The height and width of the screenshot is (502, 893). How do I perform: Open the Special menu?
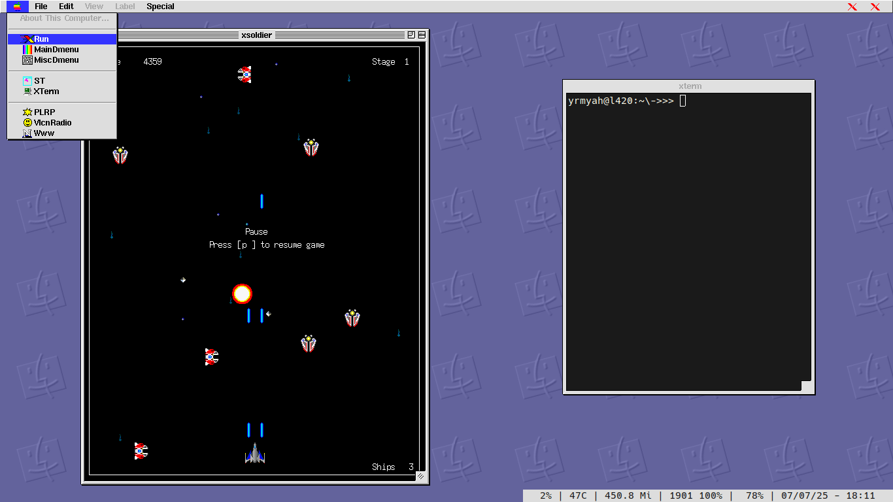click(x=160, y=7)
